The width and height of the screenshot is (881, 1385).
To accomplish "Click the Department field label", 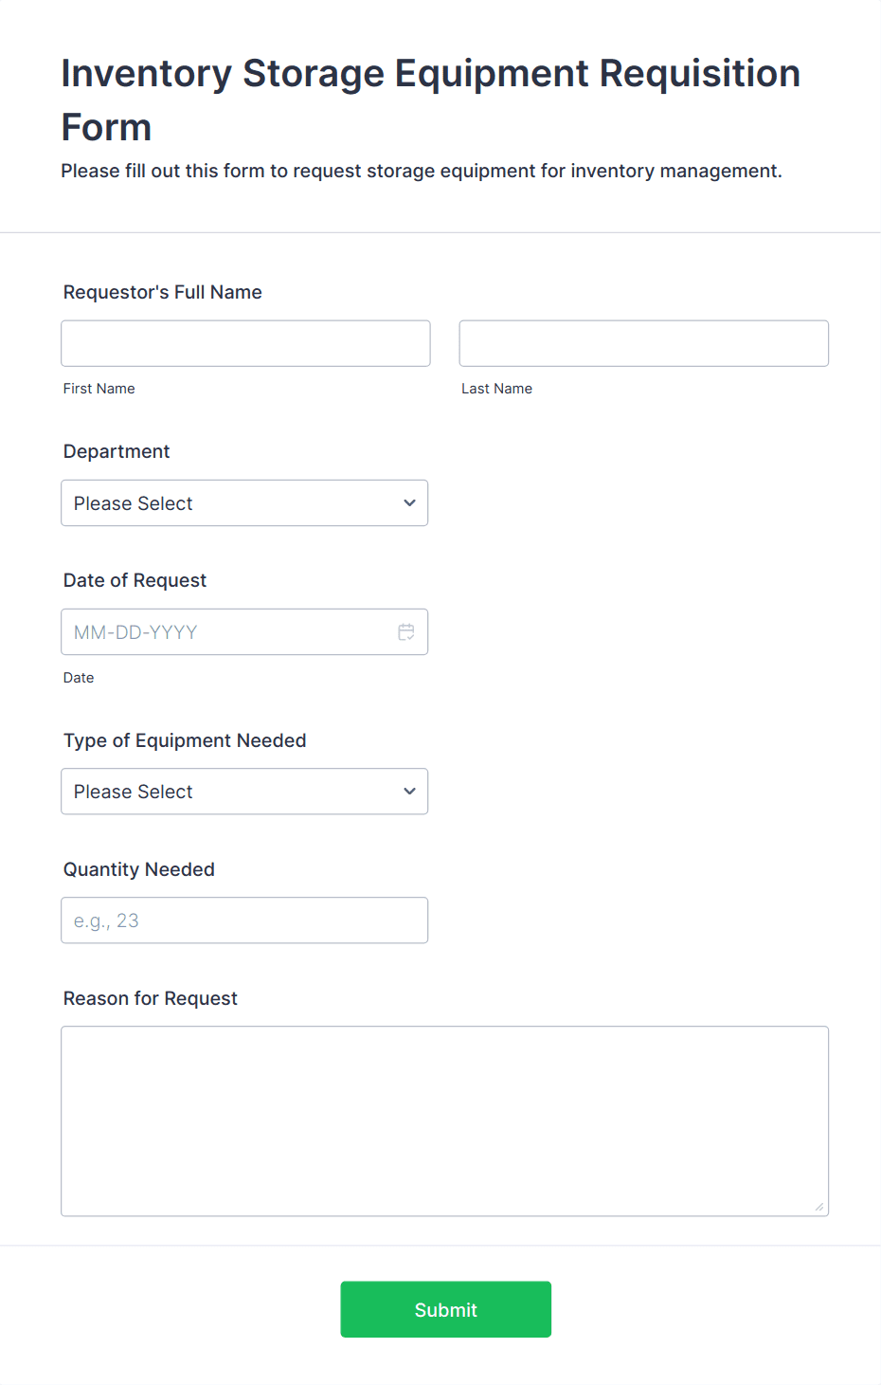I will tap(117, 451).
